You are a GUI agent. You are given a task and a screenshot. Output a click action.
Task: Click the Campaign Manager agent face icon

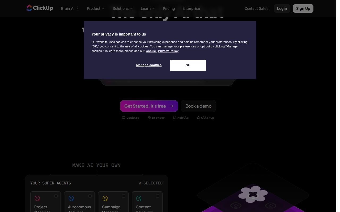point(105,198)
